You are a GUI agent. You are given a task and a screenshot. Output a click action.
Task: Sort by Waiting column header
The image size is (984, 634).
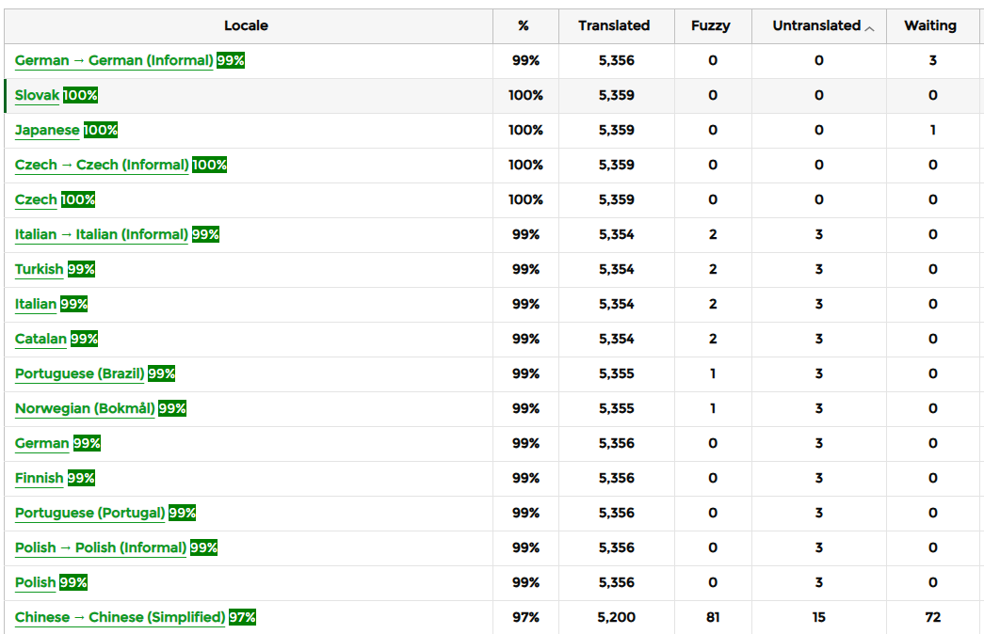[x=929, y=26]
